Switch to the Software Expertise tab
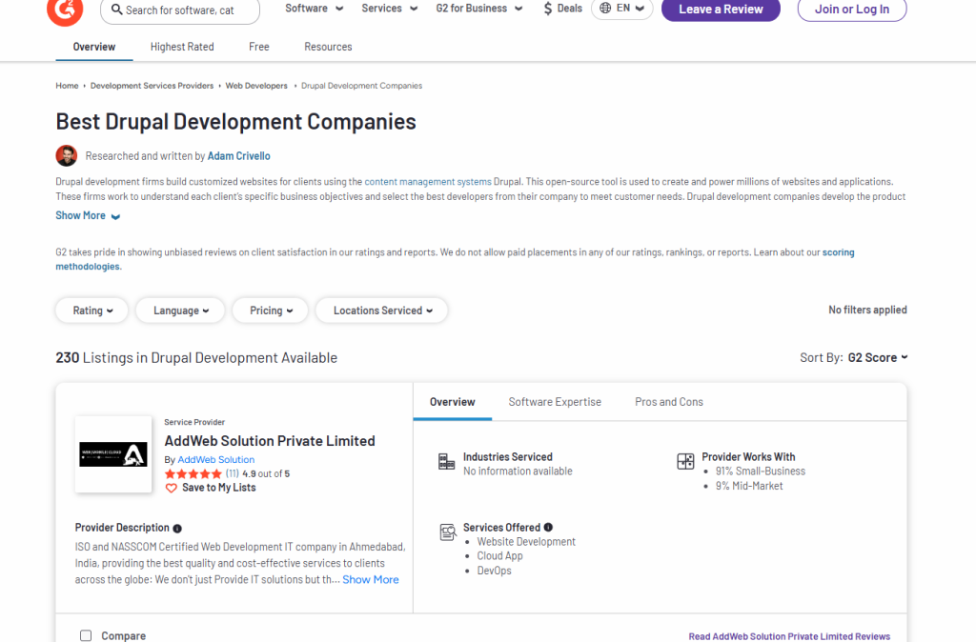 555,402
